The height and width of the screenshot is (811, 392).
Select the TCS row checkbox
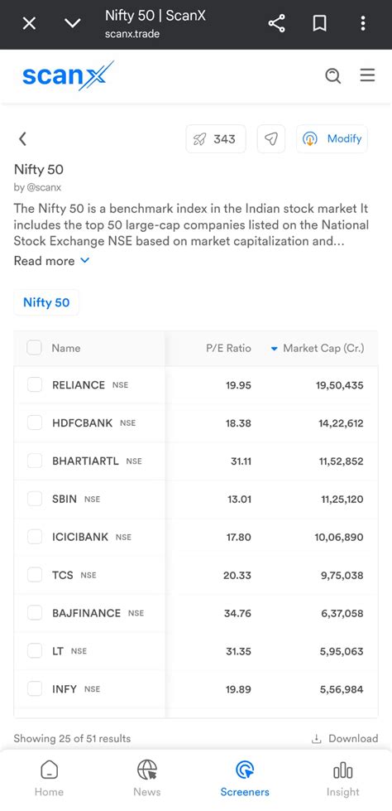pos(35,575)
